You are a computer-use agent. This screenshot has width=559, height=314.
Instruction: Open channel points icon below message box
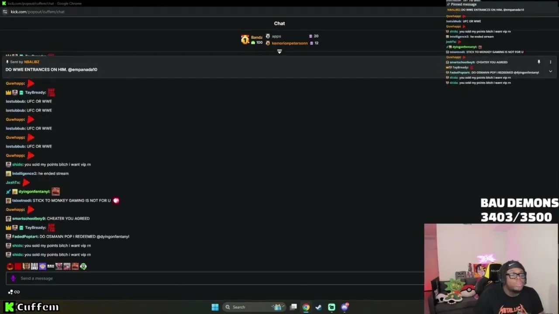click(x=10, y=292)
